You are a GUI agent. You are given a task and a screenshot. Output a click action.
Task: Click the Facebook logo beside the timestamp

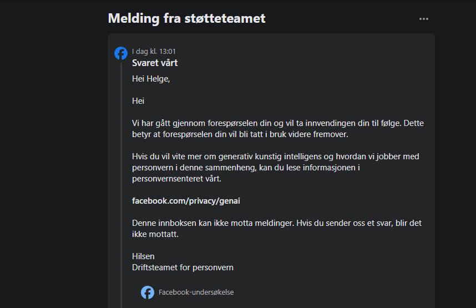[121, 53]
